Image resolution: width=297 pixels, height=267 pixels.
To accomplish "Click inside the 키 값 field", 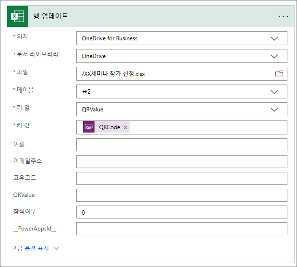I will tap(182, 127).
